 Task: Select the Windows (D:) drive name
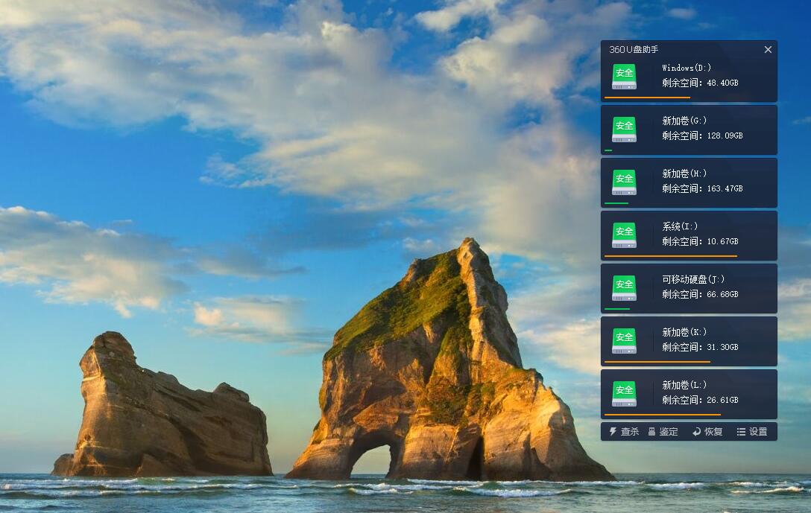687,68
